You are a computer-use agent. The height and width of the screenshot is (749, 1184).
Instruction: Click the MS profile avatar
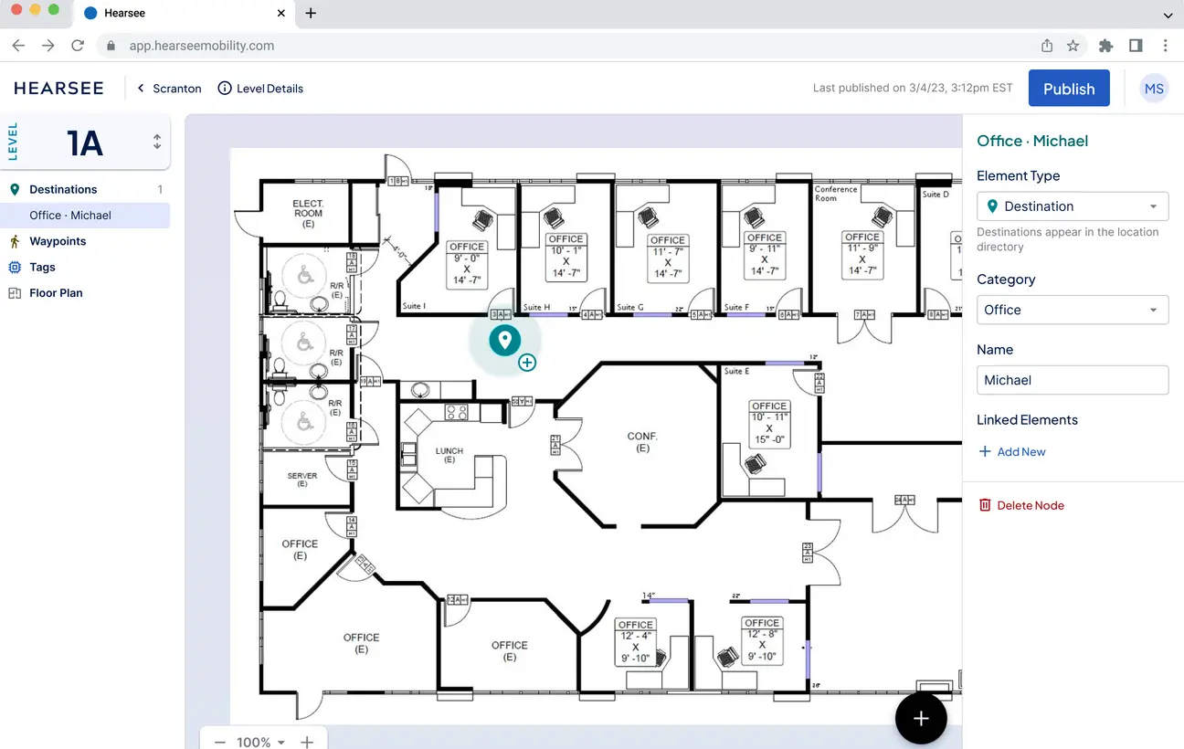point(1154,88)
